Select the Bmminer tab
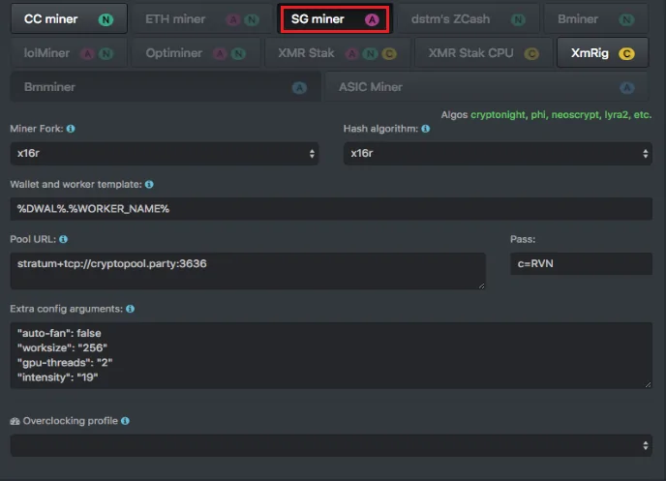Viewport: 666px width, 481px height. (x=166, y=87)
